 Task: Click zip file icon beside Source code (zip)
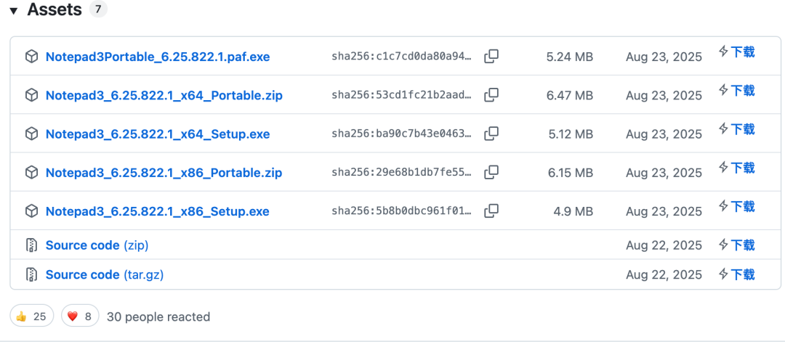31,245
